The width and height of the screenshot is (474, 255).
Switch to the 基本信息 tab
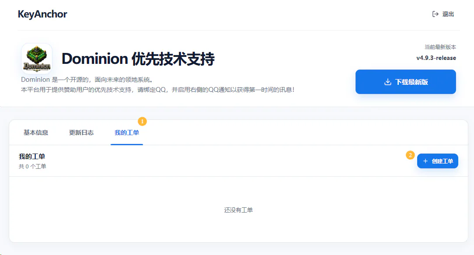tap(36, 133)
